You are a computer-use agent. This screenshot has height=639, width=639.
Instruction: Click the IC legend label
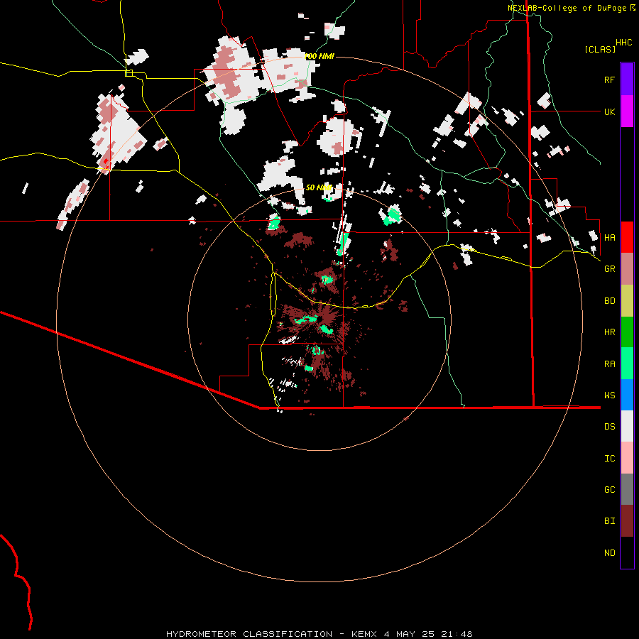click(609, 459)
